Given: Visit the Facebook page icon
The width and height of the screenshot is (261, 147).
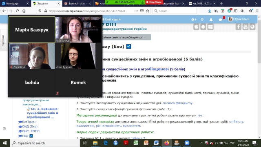Looking at the screenshot, I should pos(239,27).
